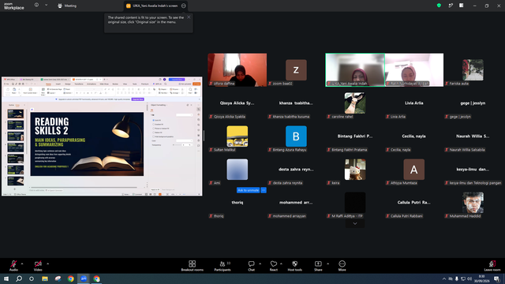Open the More options icon
The image size is (505, 284).
tap(342, 266)
